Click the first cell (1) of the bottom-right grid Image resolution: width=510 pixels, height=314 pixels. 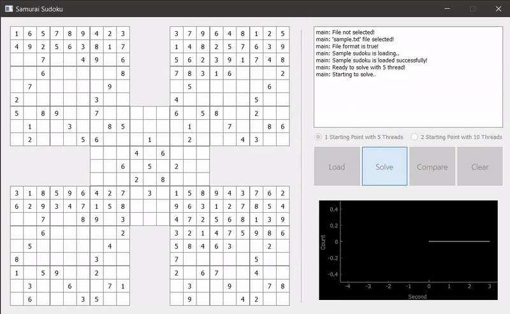(x=177, y=193)
